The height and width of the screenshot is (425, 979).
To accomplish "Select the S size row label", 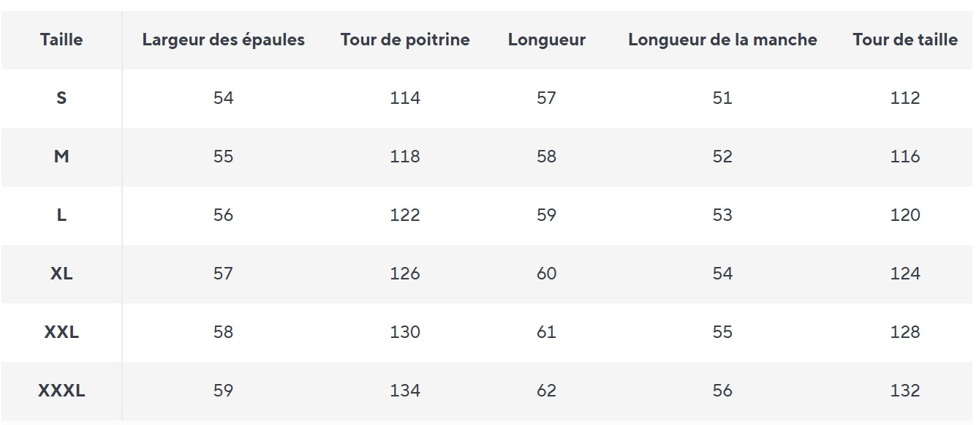I will (x=61, y=98).
